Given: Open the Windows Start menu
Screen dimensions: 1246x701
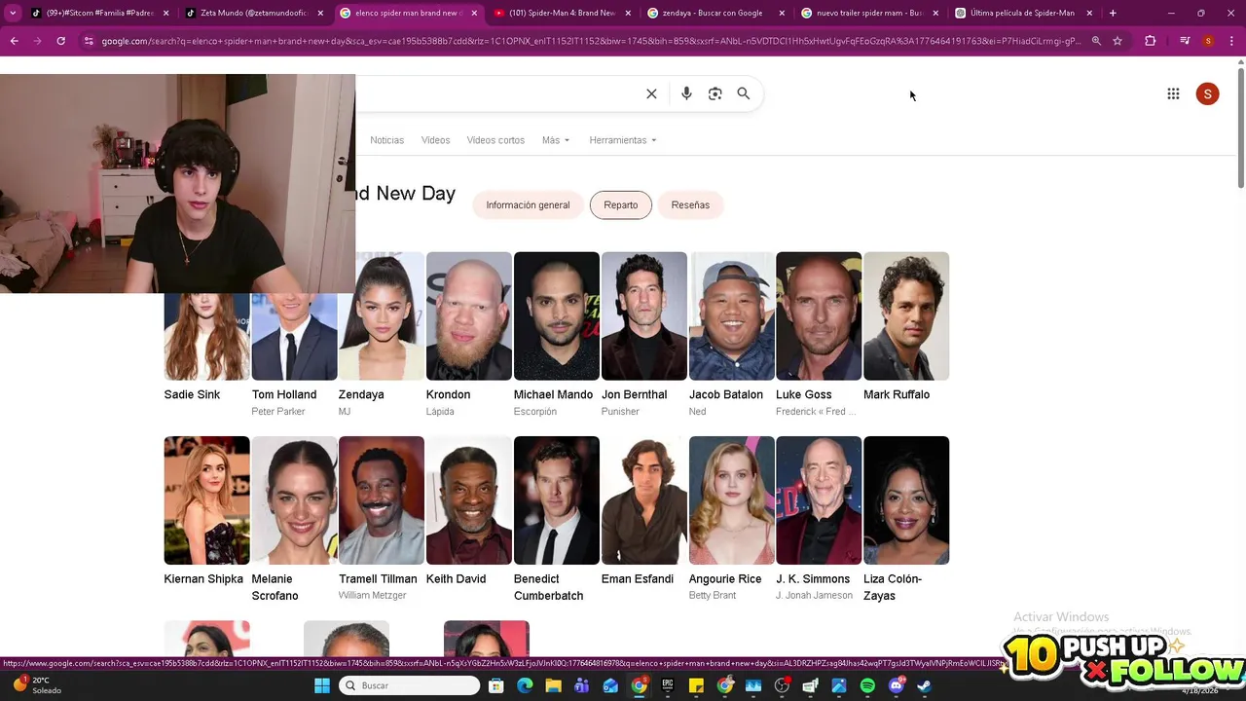Looking at the screenshot, I should click(x=322, y=685).
